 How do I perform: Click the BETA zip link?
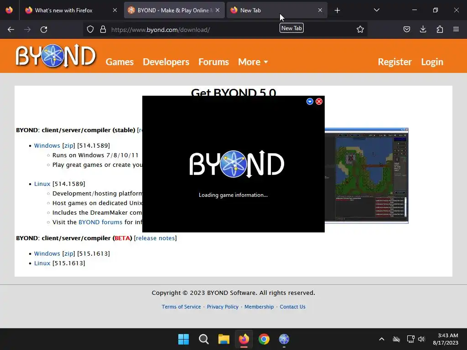coord(69,253)
